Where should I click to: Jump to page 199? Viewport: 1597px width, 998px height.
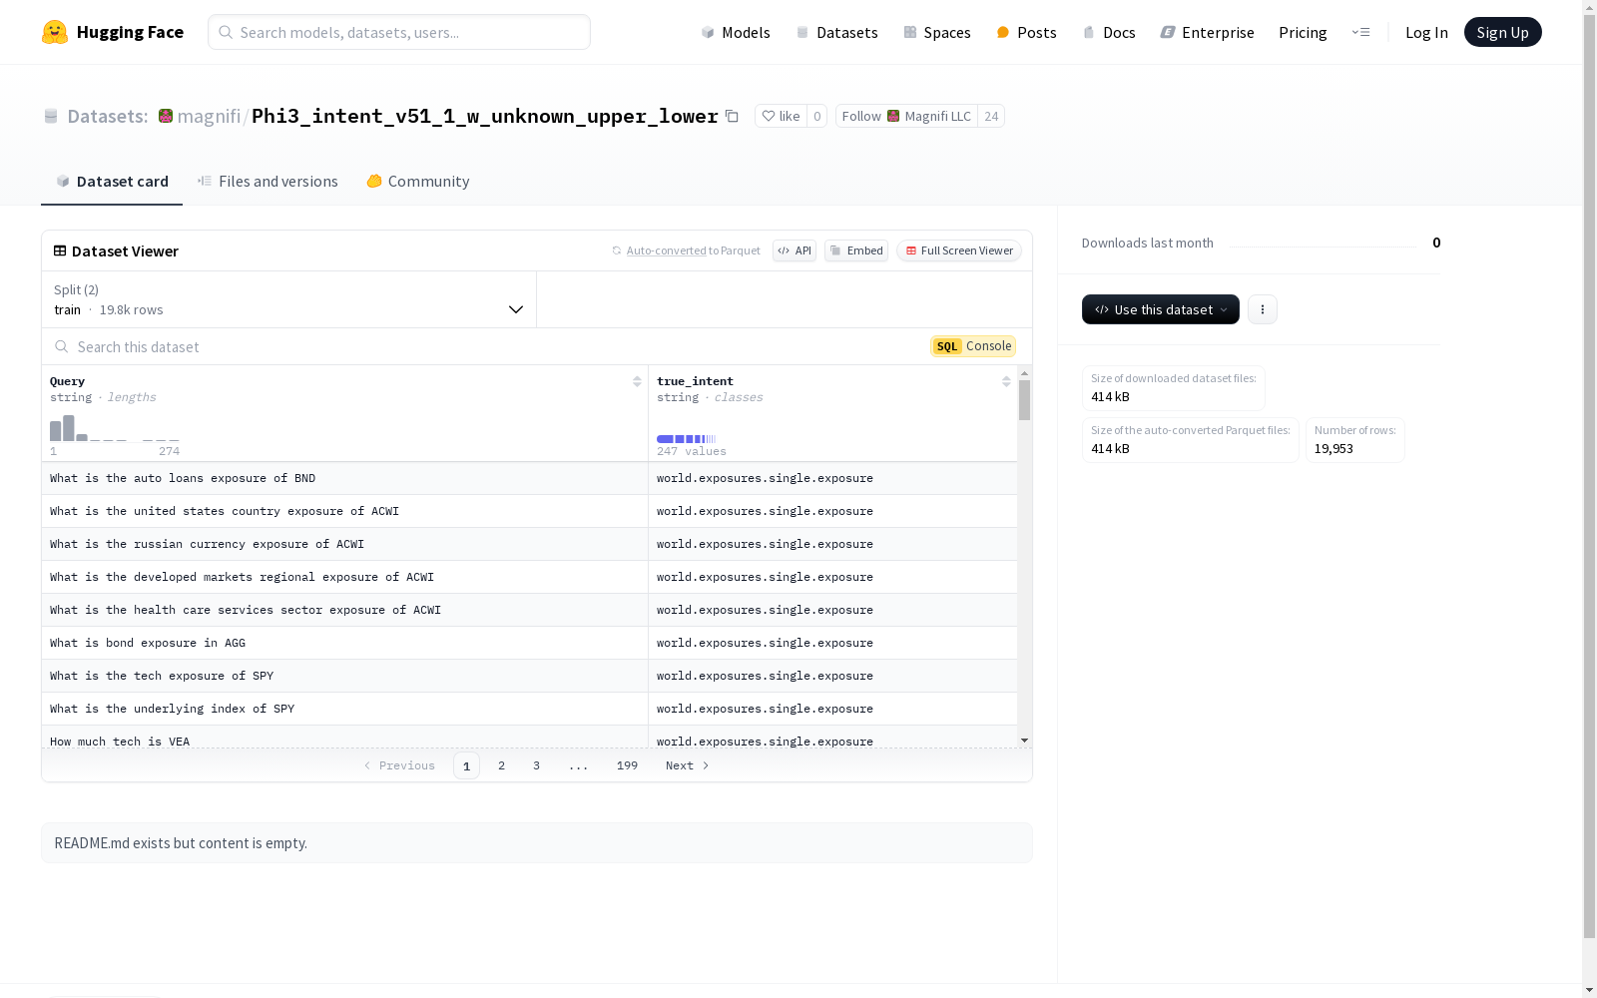click(627, 765)
